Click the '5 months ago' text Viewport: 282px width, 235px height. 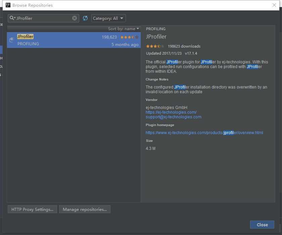[x=125, y=44]
